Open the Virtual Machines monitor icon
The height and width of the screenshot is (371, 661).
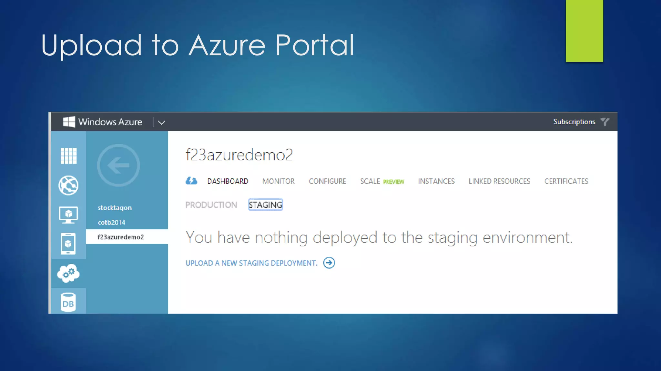tap(68, 215)
